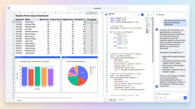Click the circular icon under message box

161,98
